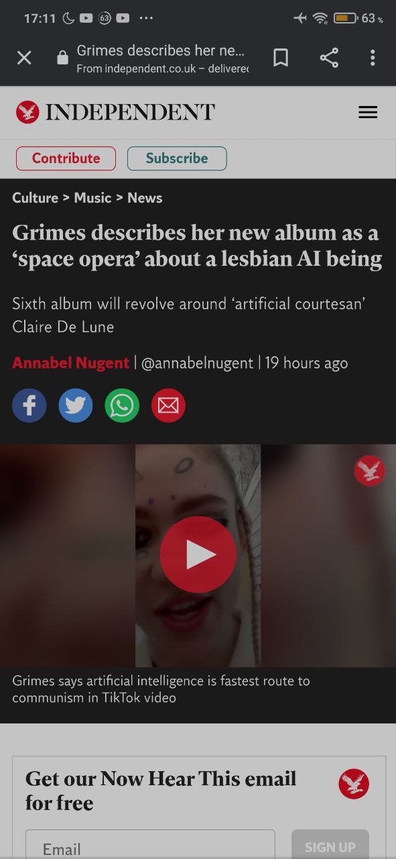Play the Grimes TikTok video
The height and width of the screenshot is (859, 396).
click(x=198, y=554)
